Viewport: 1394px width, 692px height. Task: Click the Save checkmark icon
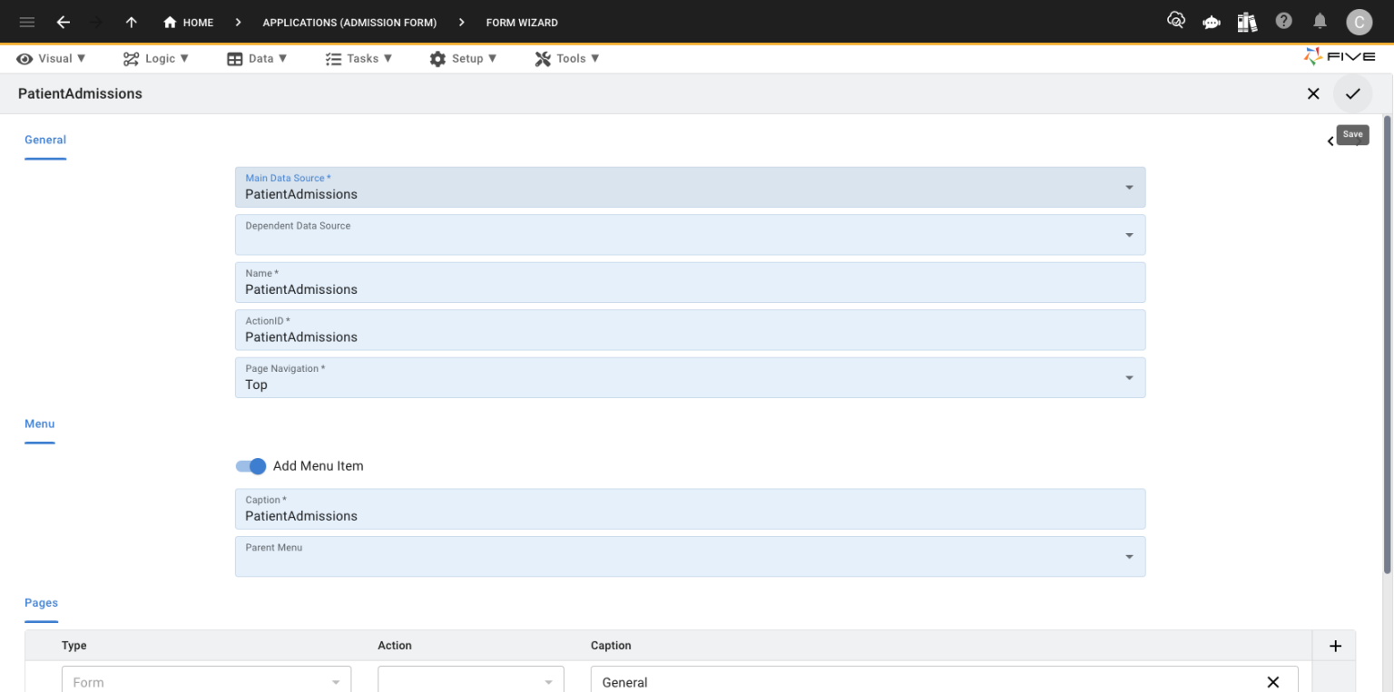pyautogui.click(x=1352, y=93)
